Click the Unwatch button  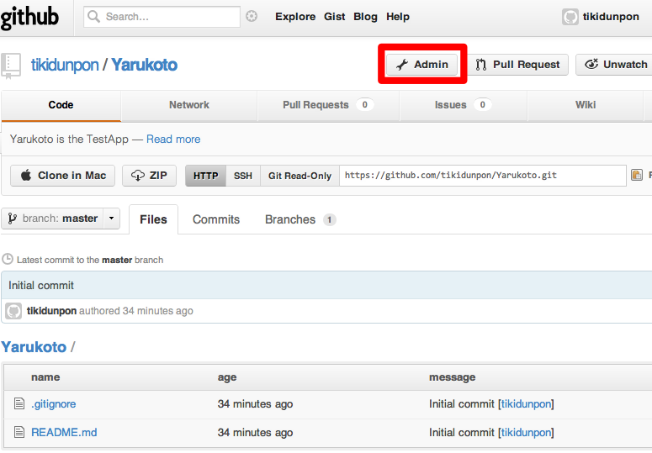614,65
